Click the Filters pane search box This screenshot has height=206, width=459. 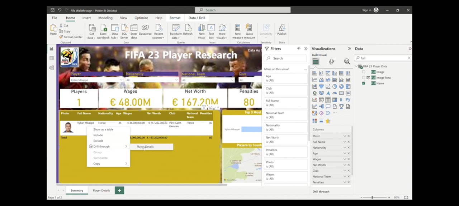pos(285,58)
